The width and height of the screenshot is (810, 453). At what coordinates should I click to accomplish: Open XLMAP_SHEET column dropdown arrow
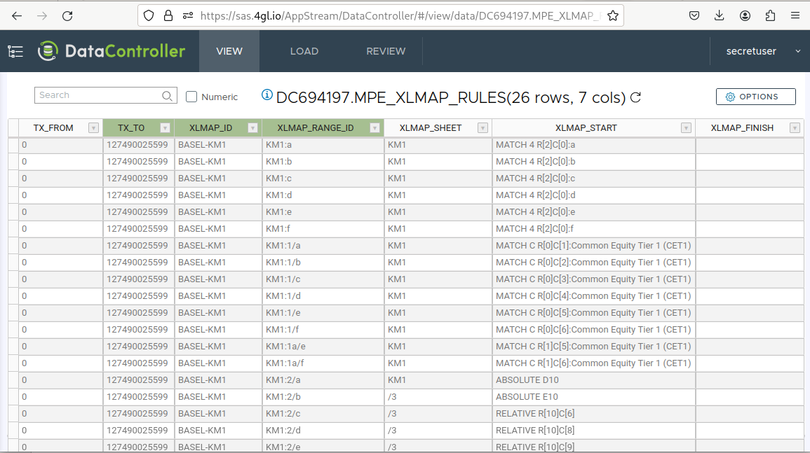[x=482, y=128]
